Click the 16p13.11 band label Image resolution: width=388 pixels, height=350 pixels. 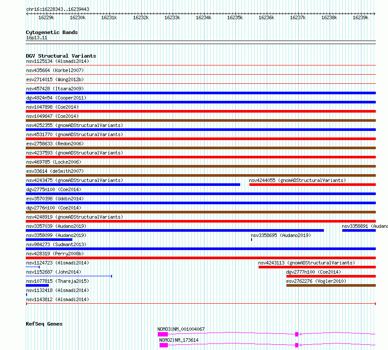coord(37,38)
